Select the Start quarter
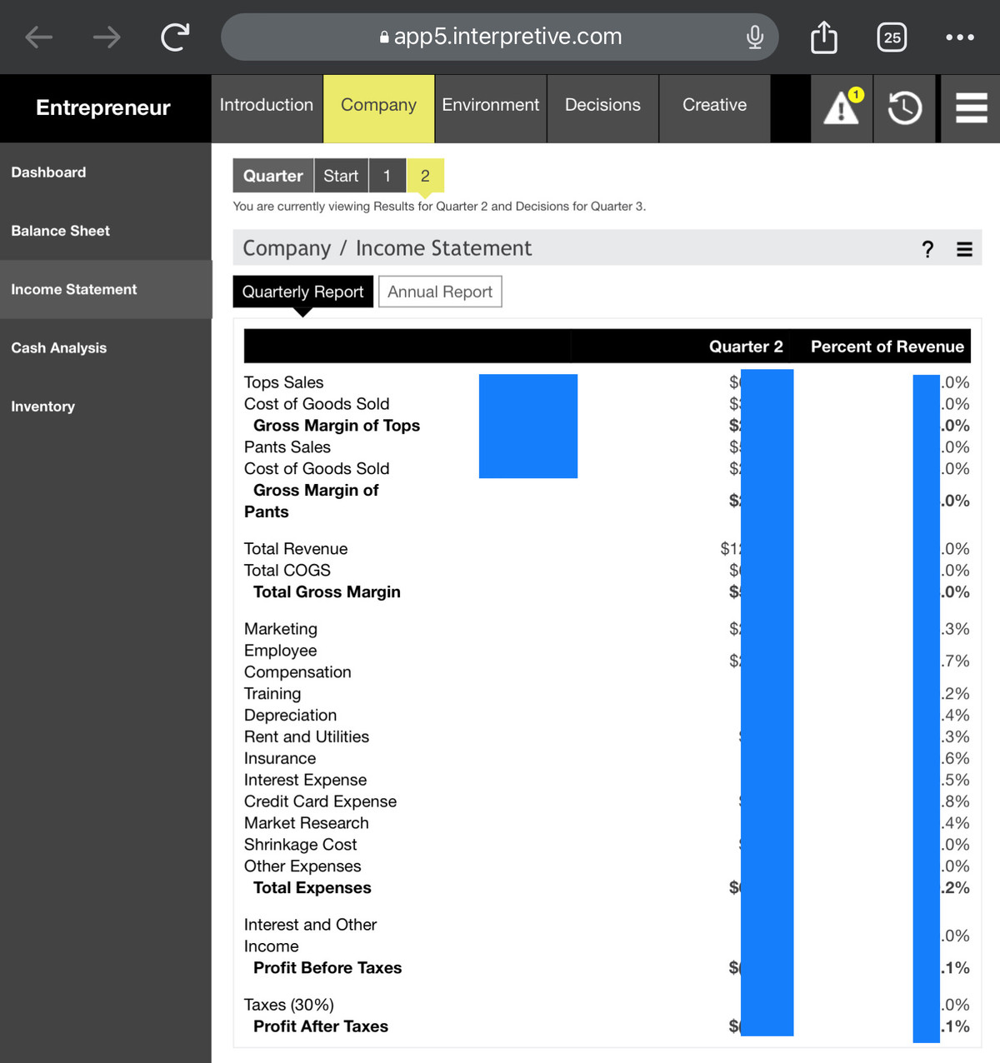This screenshot has width=1000, height=1063. 341,176
